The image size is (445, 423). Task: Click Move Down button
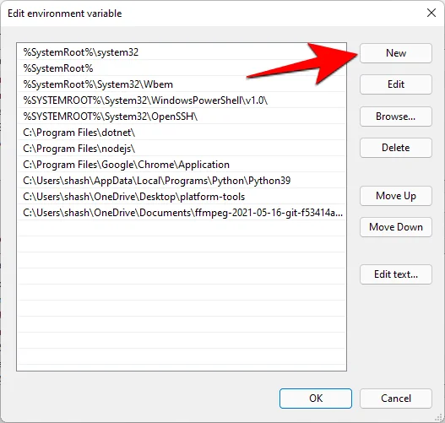(x=396, y=227)
